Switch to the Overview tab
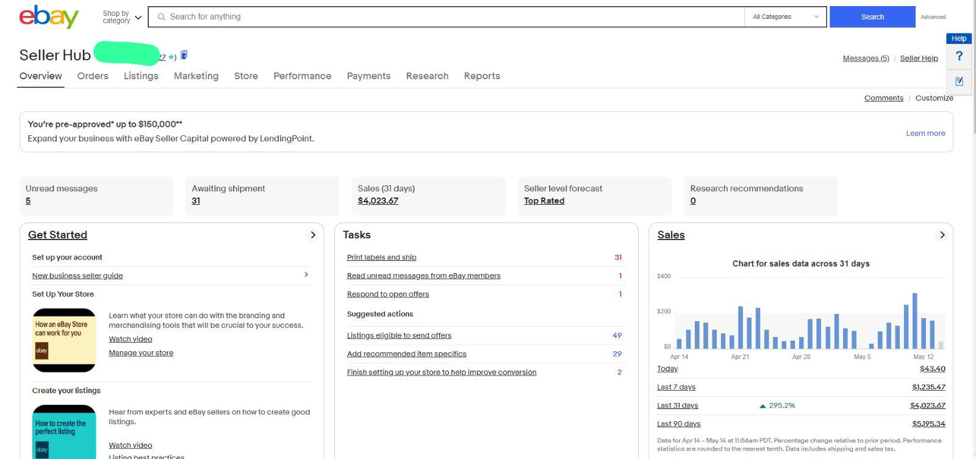Viewport: 976px width, 459px height. point(41,76)
